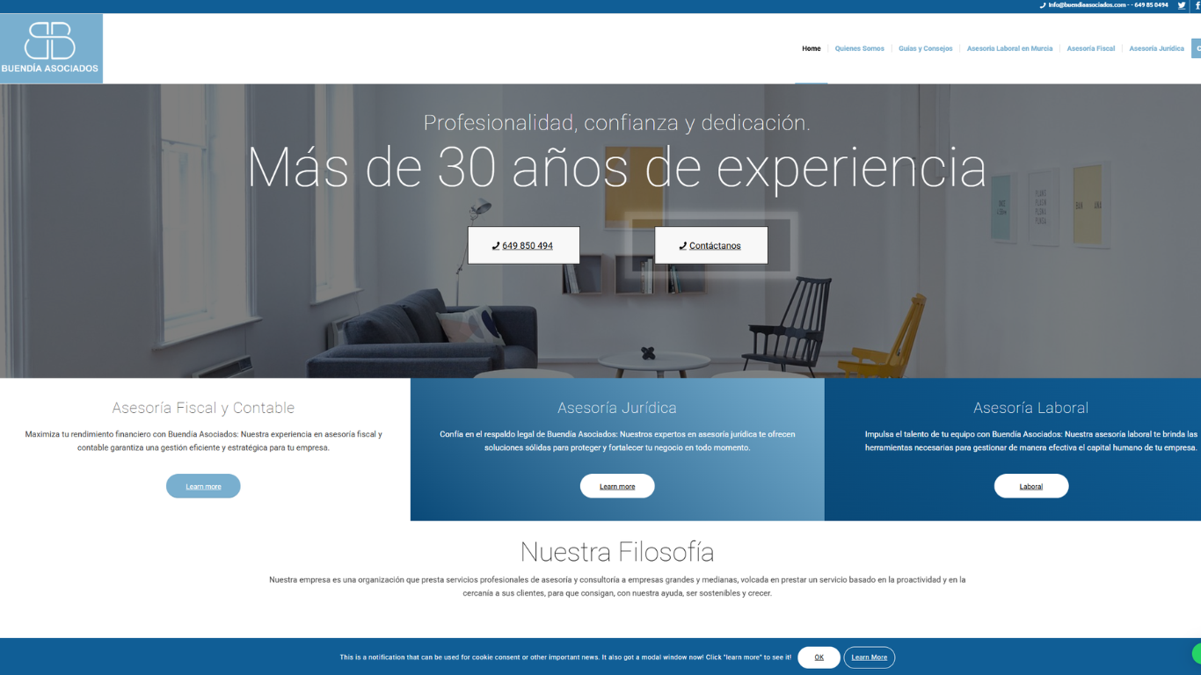The height and width of the screenshot is (675, 1201).
Task: Open the Twitter profile icon
Action: coord(1182,5)
